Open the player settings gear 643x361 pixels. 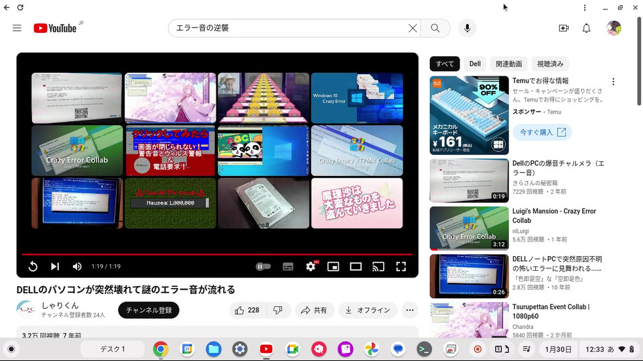[x=311, y=267]
